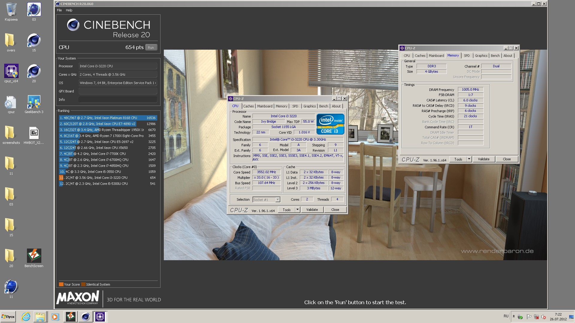Click Run to start the CPU test
The image size is (575, 323).
tap(151, 48)
